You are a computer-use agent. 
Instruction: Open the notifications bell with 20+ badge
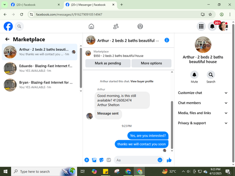(212, 26)
